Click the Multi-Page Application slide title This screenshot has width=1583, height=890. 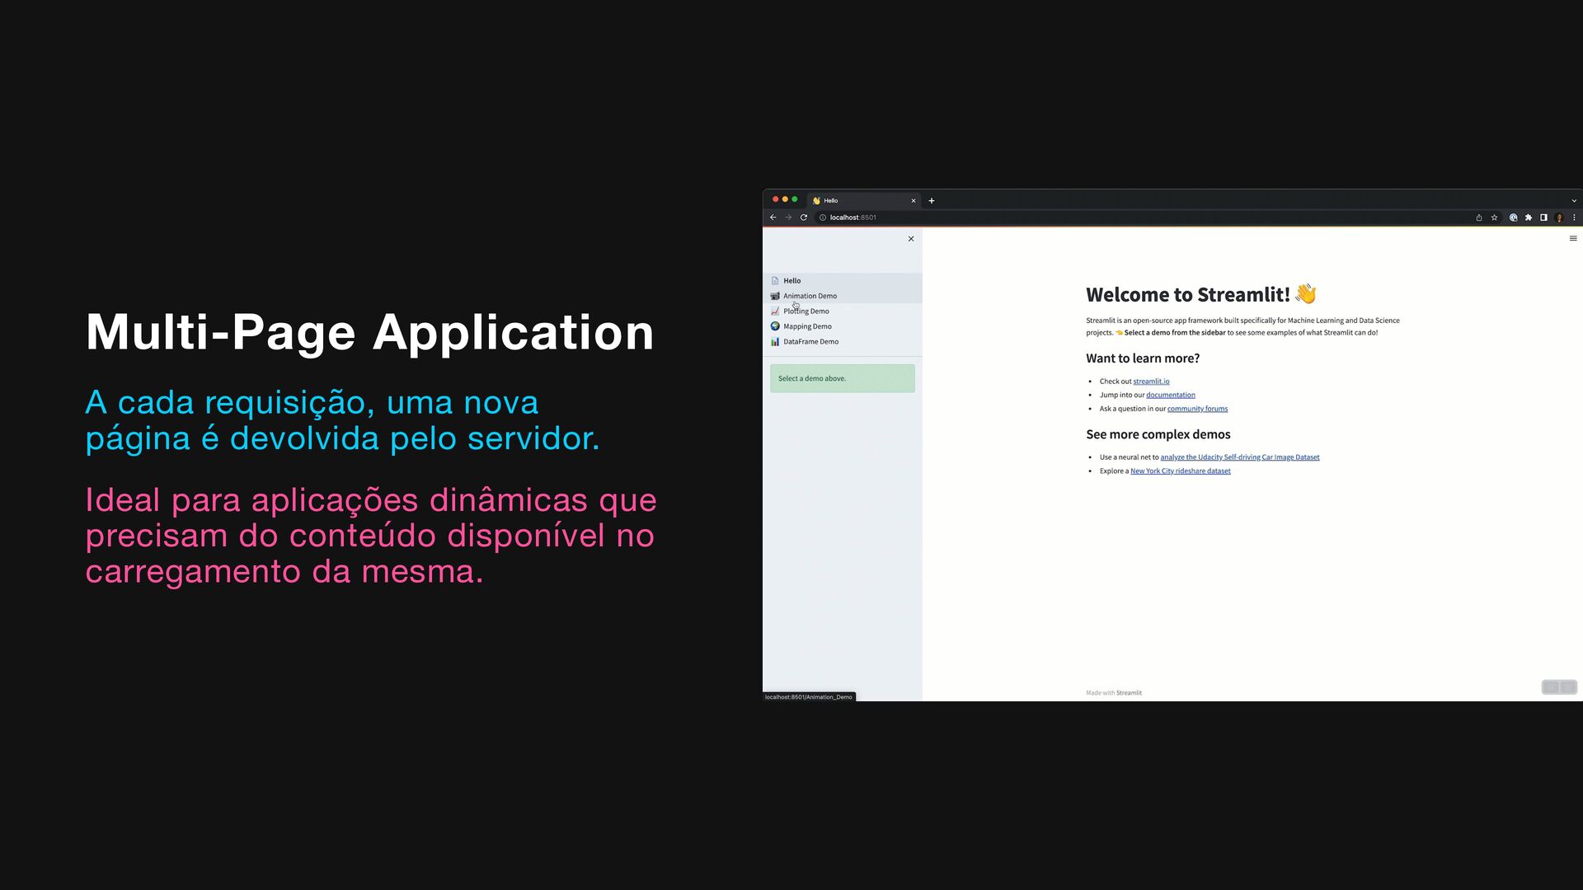point(370,333)
